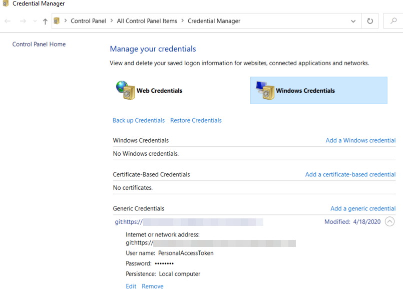The height and width of the screenshot is (292, 403).
Task: Go up one level with up arrow
Action: (x=45, y=21)
